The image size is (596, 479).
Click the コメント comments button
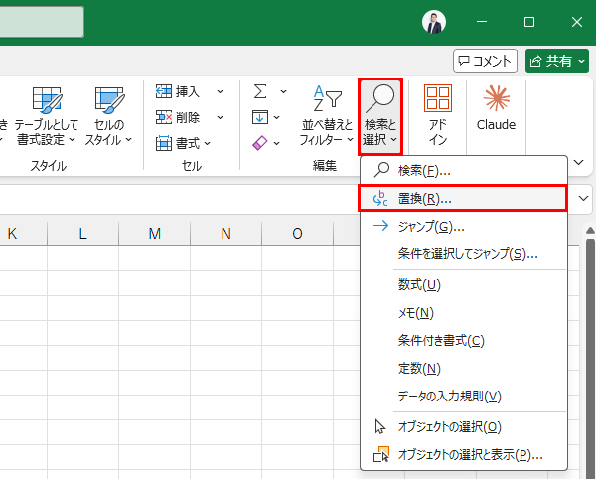pyautogui.click(x=485, y=61)
